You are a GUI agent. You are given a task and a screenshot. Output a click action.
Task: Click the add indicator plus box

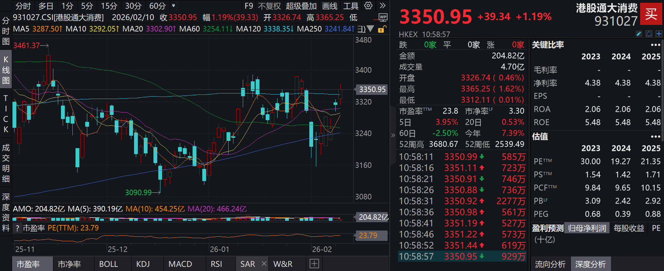(x=314, y=264)
